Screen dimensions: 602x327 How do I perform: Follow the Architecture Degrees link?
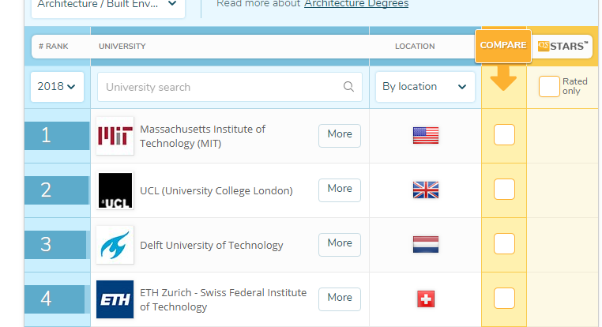click(356, 4)
